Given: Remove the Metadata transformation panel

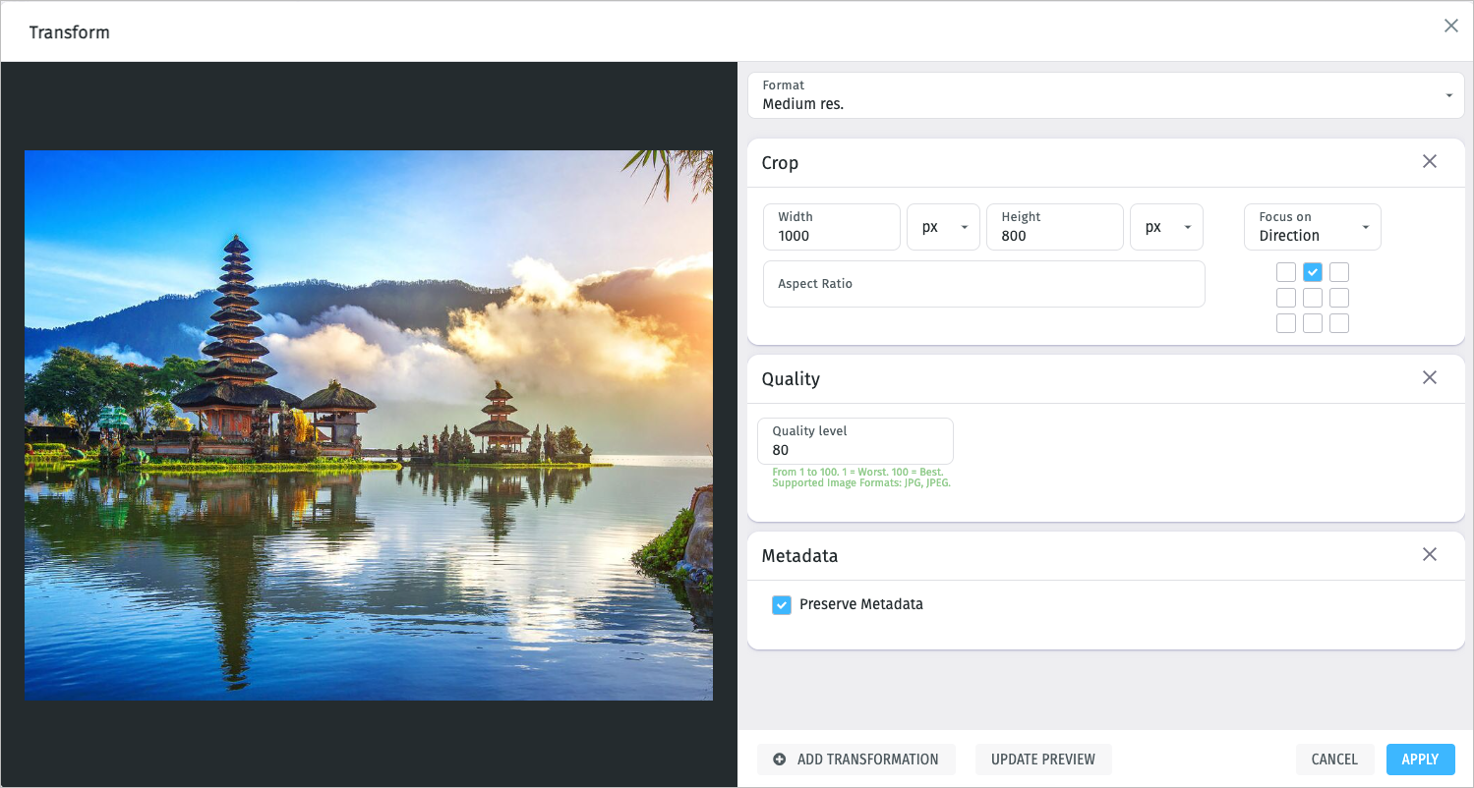Looking at the screenshot, I should [x=1430, y=554].
